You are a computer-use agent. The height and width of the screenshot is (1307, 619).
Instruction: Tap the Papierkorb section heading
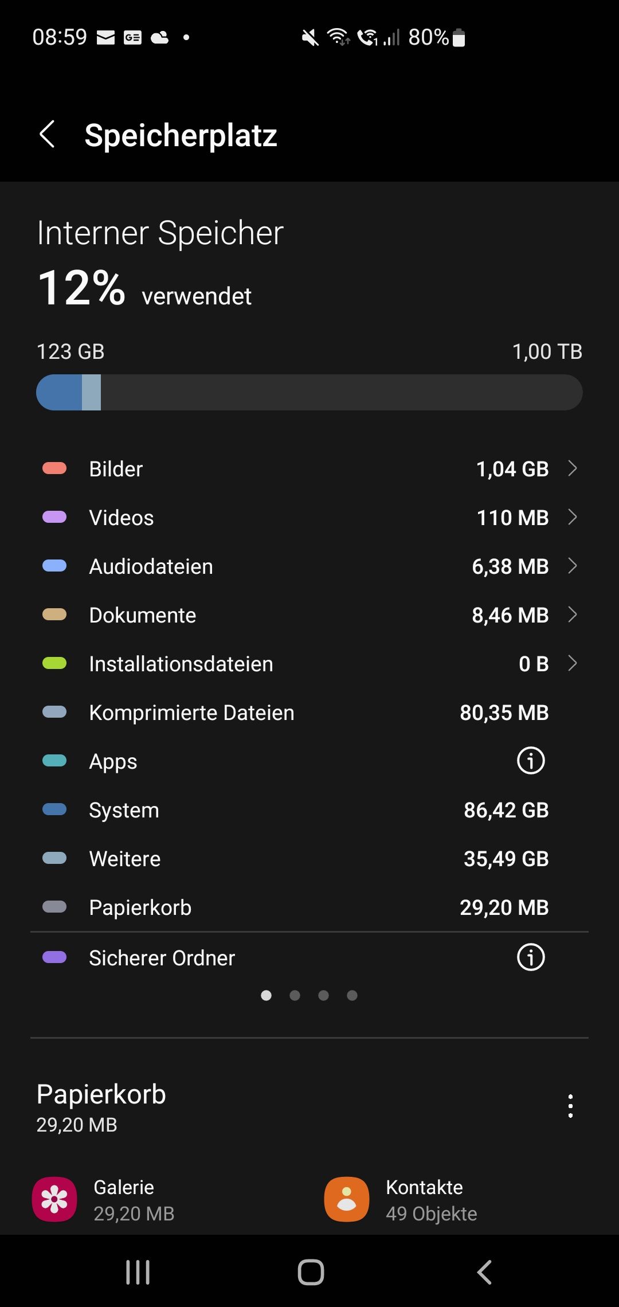101,1094
